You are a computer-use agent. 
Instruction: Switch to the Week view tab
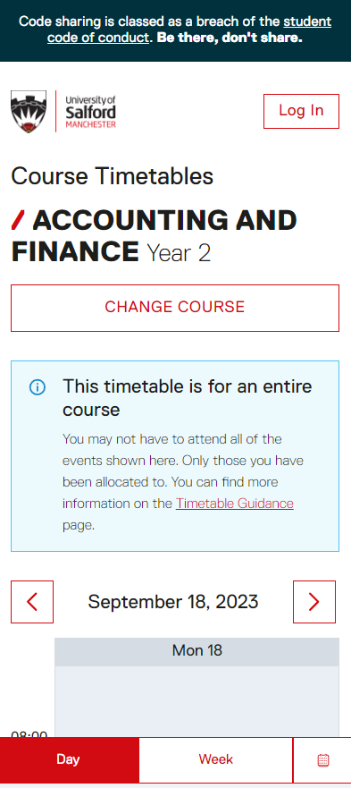216,759
